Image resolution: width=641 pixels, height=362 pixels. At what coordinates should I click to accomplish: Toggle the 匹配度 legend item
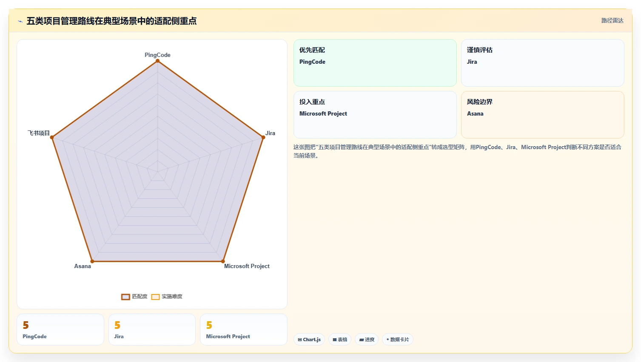coord(134,297)
